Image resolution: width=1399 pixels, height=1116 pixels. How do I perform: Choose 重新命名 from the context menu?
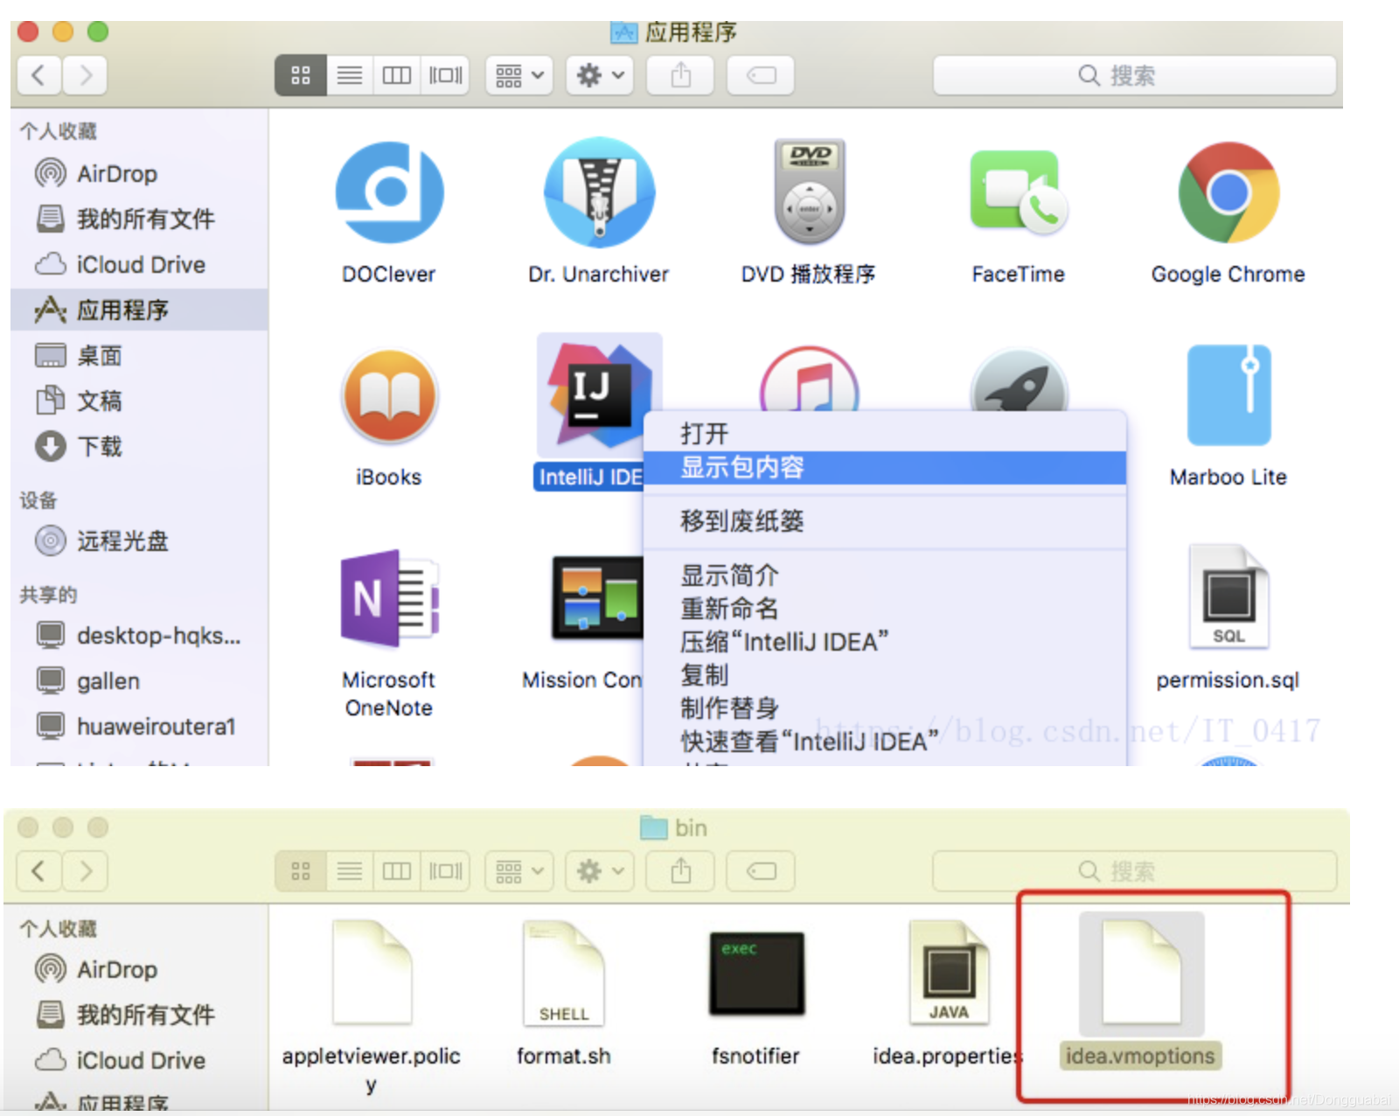click(885, 609)
